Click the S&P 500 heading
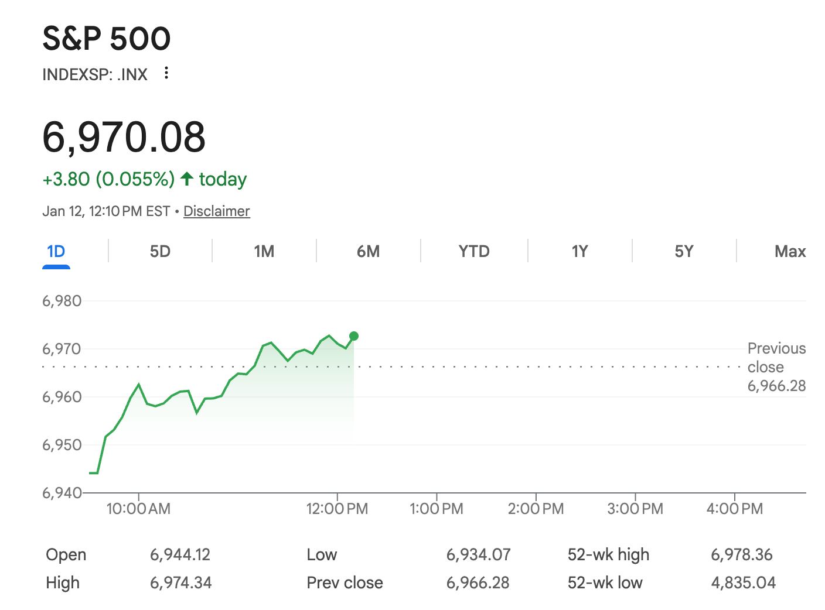The image size is (825, 610). pos(107,39)
